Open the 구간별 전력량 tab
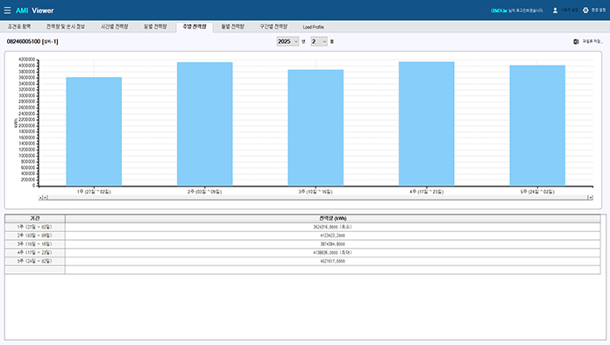 273,27
